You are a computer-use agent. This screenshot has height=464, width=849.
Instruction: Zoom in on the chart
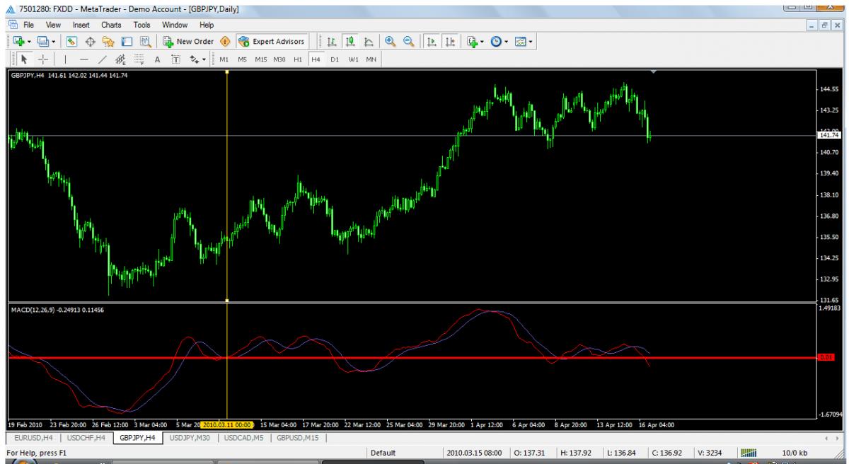[x=390, y=41]
